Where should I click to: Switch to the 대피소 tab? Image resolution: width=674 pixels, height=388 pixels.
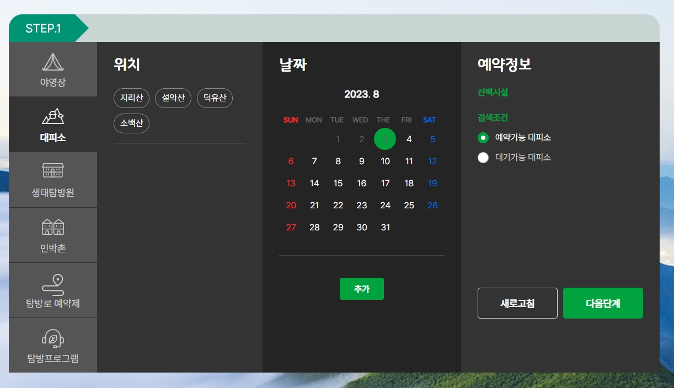(53, 124)
